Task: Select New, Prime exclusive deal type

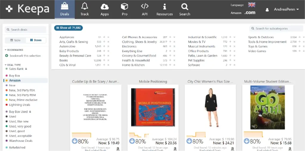Action: tap(23, 100)
